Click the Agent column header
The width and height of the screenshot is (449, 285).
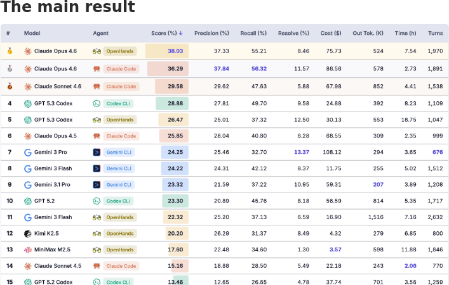point(100,33)
